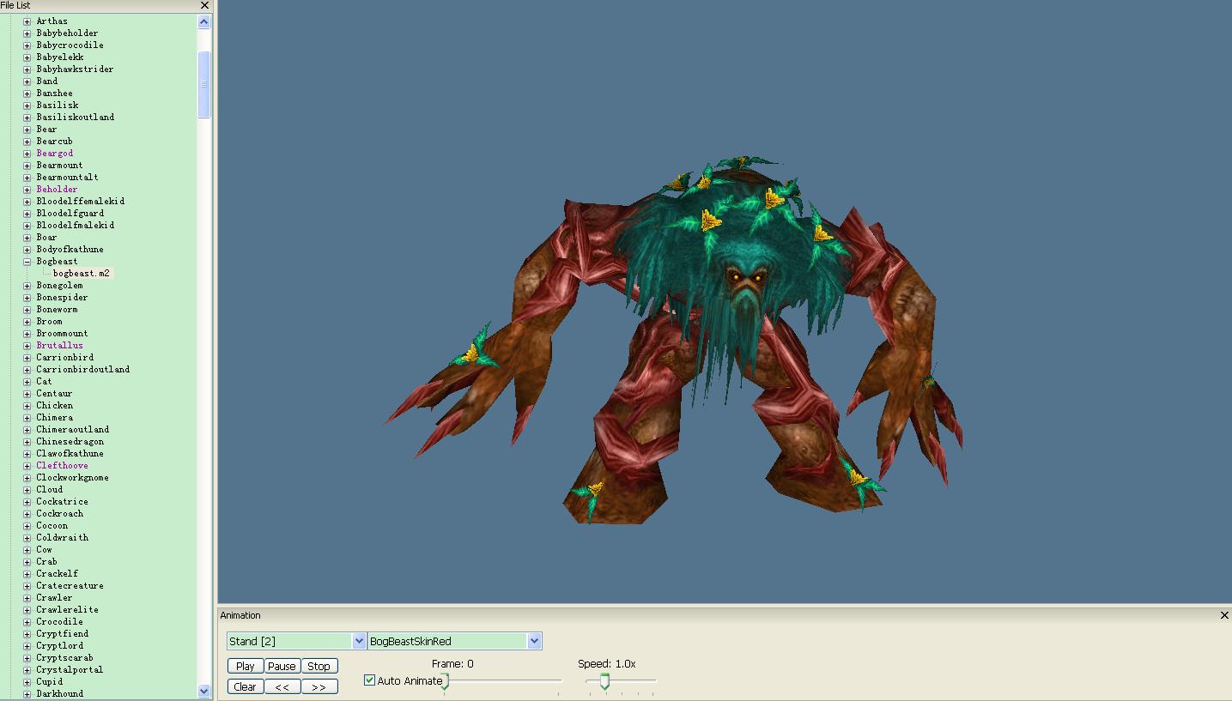Expand the Cat tree node
This screenshot has width=1232, height=701.
27,382
